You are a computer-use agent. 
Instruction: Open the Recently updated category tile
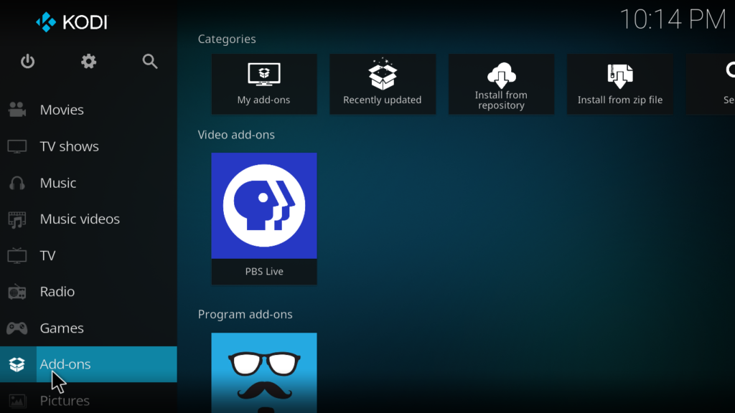[383, 84]
